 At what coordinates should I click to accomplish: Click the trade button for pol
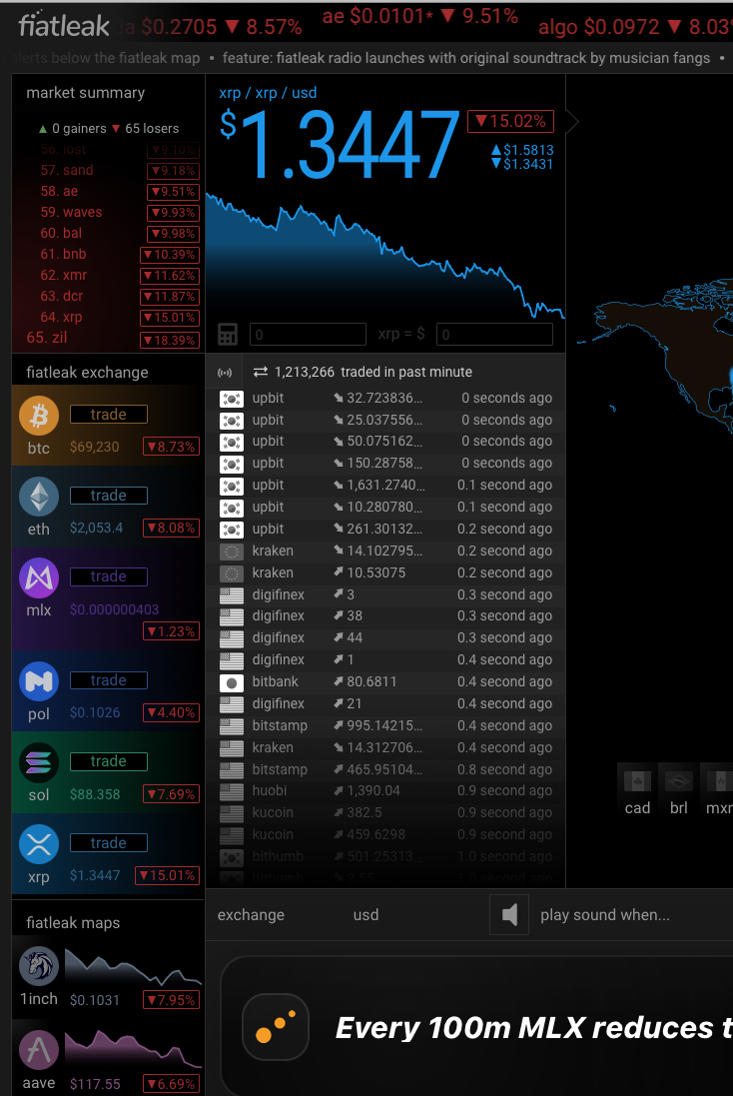tap(108, 680)
